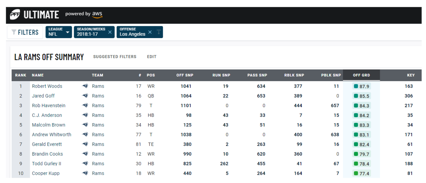Remove the Season/Weeks 2018:1-17 filter
The image size is (426, 183).
(x=110, y=32)
